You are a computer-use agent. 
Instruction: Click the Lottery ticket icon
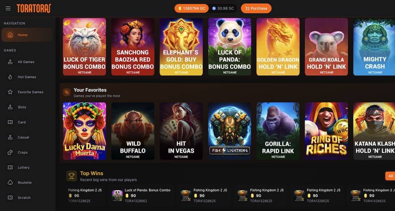[10, 168]
